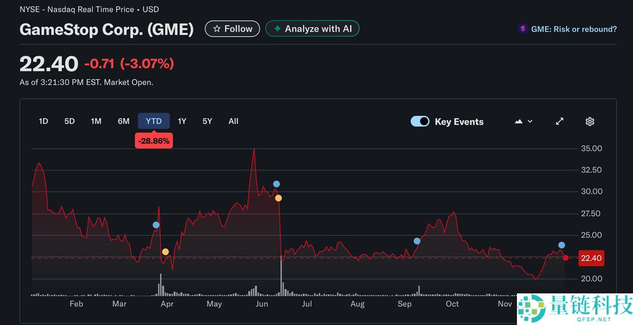Enable the 5D chart view
The image size is (633, 325).
69,121
